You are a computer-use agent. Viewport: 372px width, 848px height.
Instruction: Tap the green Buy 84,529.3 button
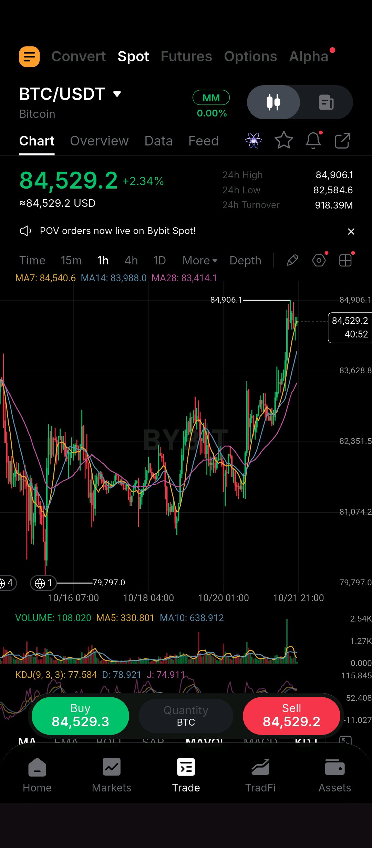tap(80, 716)
